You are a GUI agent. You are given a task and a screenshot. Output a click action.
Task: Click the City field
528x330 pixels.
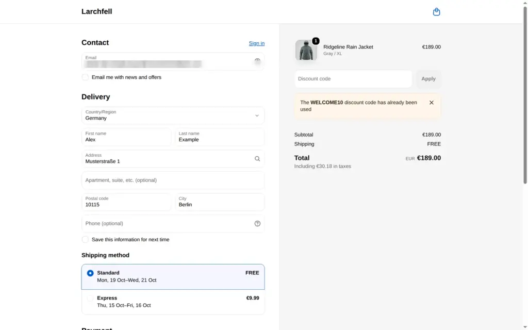[x=220, y=202]
